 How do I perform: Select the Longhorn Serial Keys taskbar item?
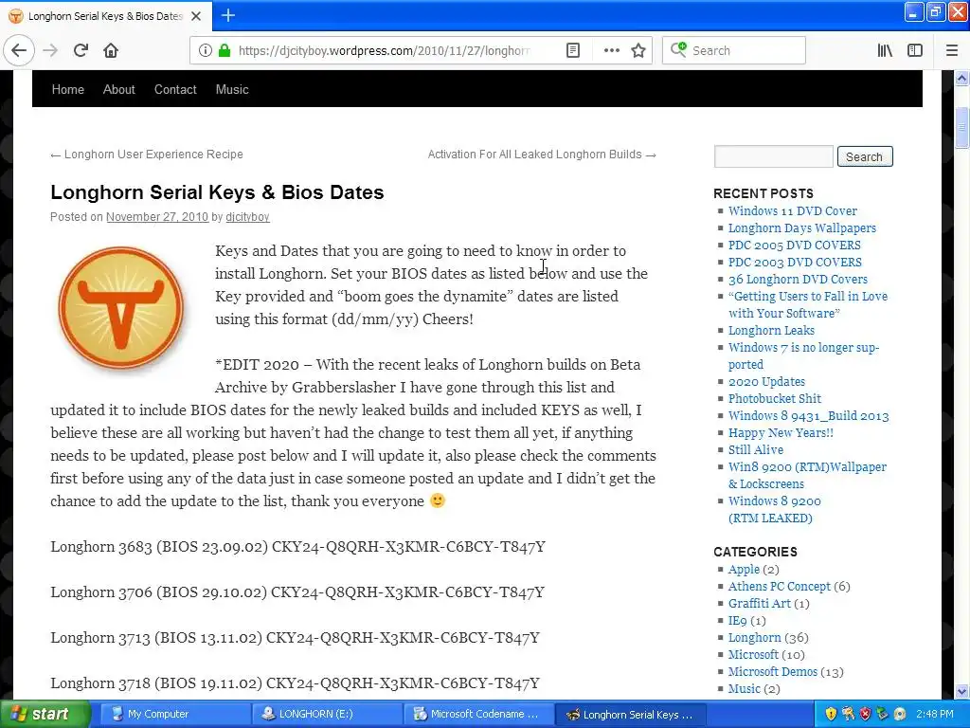coord(629,715)
